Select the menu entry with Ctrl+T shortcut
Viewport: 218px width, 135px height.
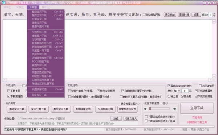46,51
